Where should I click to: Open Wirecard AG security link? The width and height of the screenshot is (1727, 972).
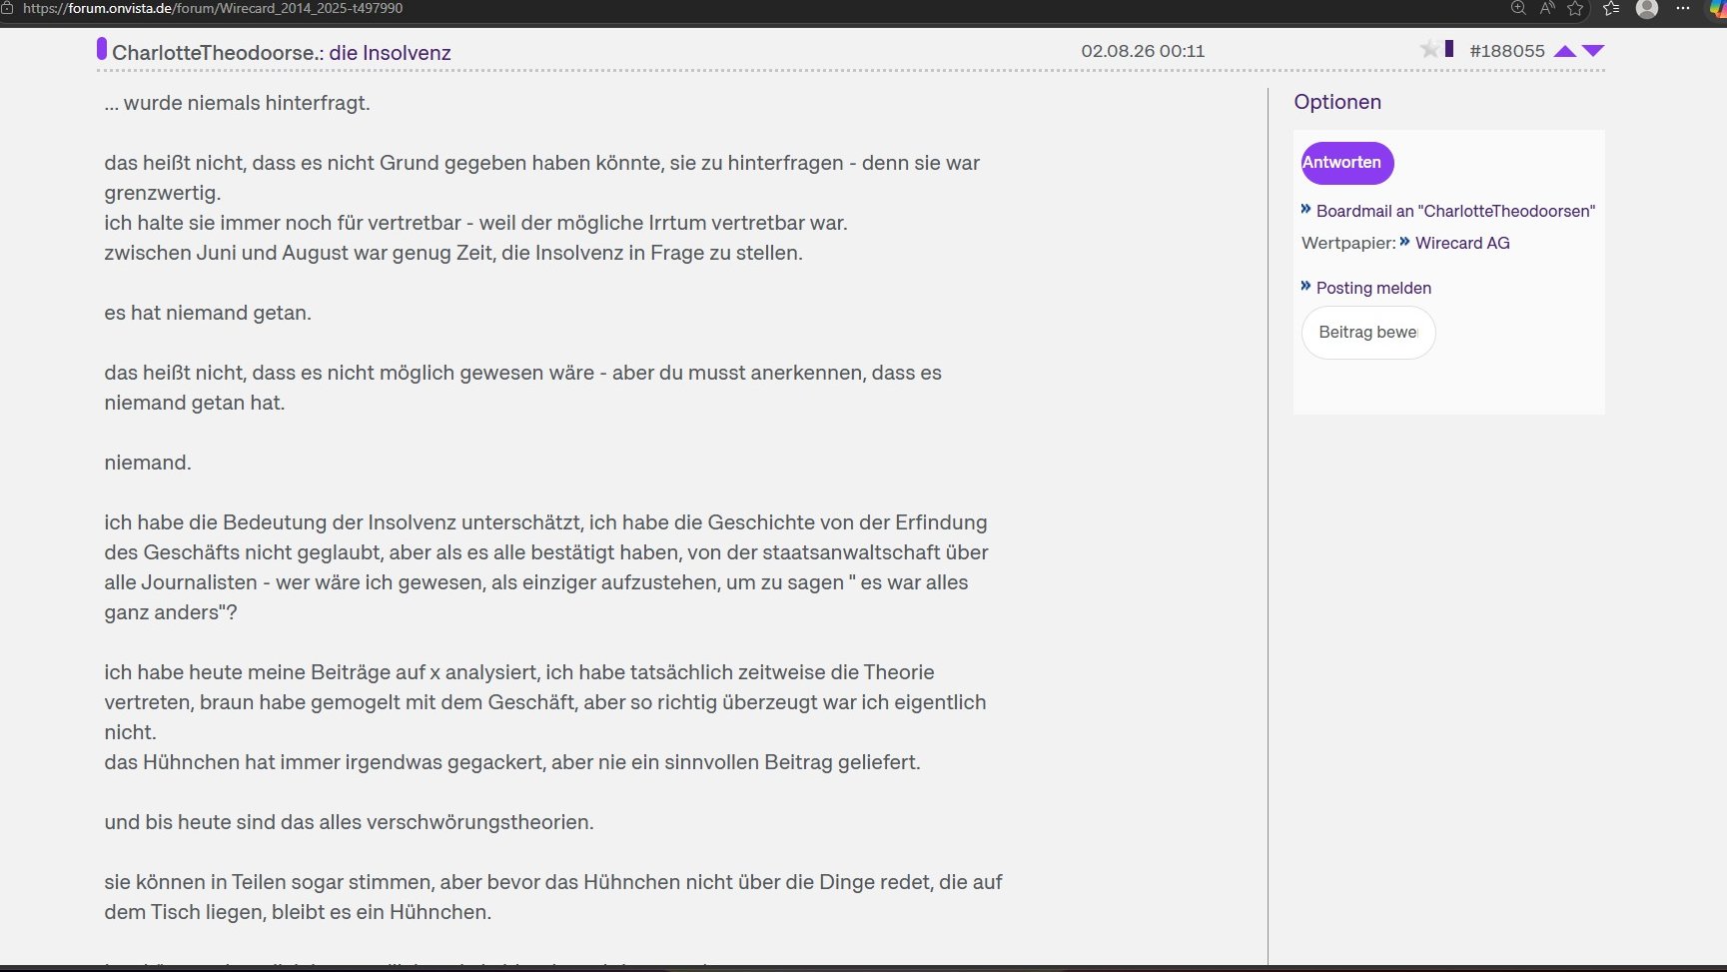click(1462, 243)
